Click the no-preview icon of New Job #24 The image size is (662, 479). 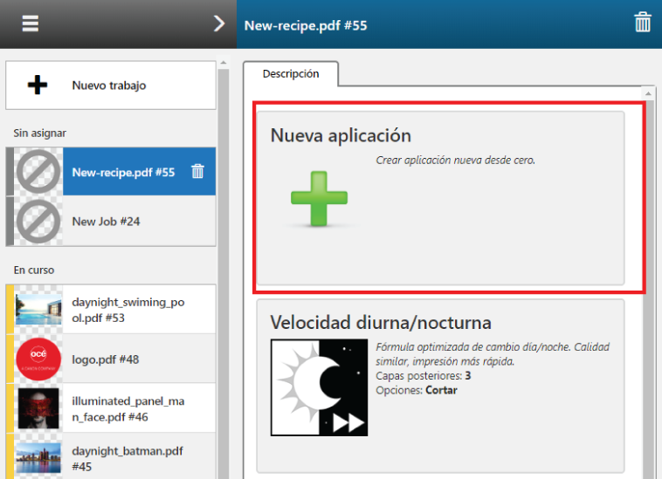pos(38,222)
